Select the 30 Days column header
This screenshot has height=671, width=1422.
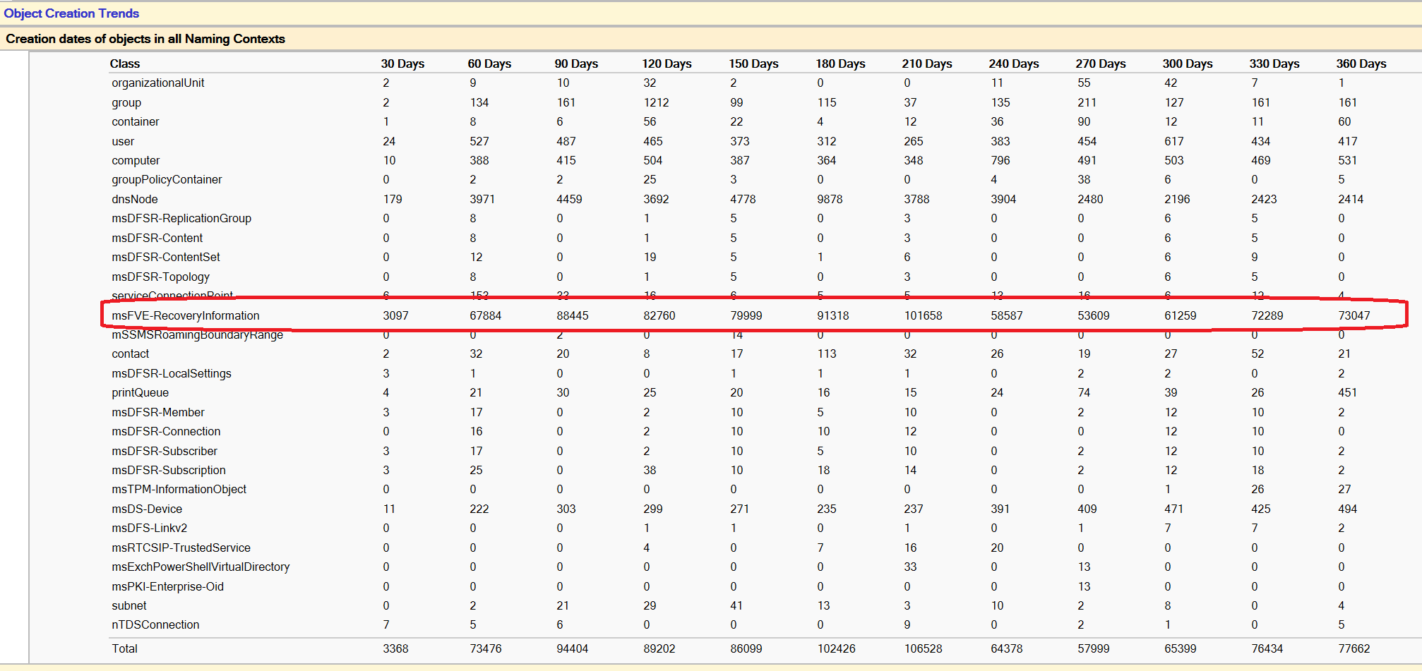tap(402, 64)
